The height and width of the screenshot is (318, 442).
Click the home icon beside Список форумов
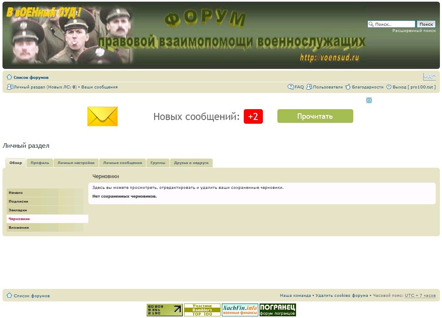pyautogui.click(x=9, y=77)
